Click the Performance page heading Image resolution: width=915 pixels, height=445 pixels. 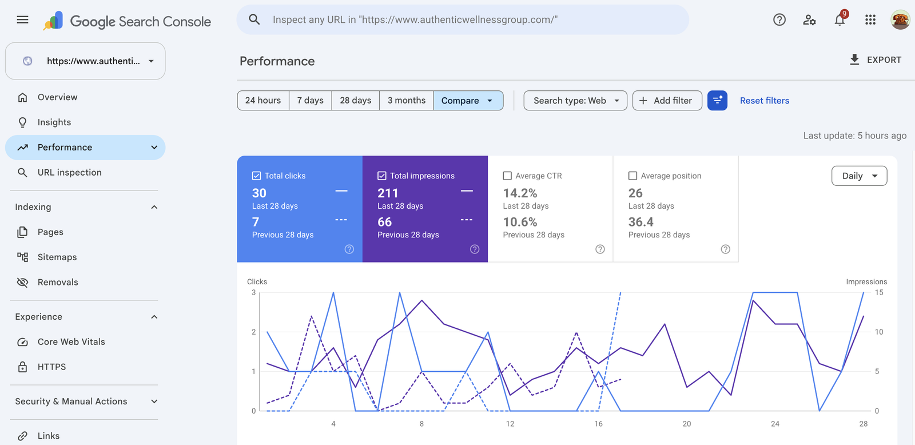pyautogui.click(x=277, y=61)
